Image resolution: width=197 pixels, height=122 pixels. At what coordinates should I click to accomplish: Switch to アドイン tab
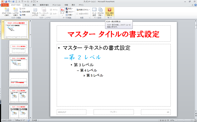point(81,5)
